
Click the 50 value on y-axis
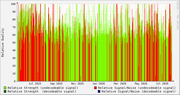click(14, 42)
